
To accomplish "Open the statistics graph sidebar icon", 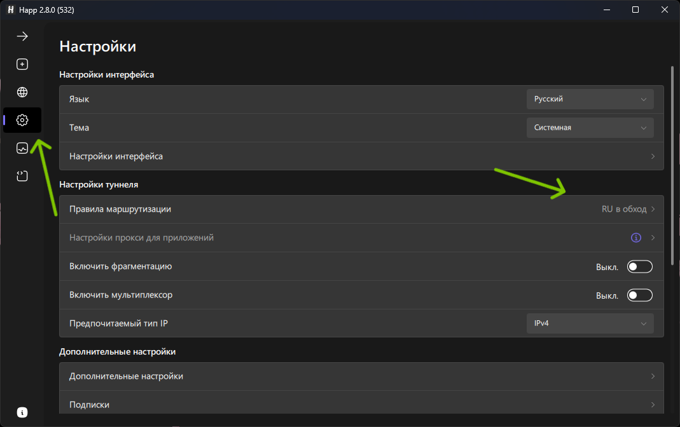I will tap(22, 148).
